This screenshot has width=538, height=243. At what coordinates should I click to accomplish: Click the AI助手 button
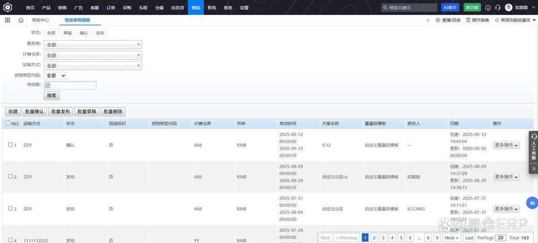(x=450, y=8)
